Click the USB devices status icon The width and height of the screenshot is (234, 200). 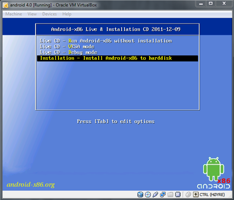coord(155,194)
